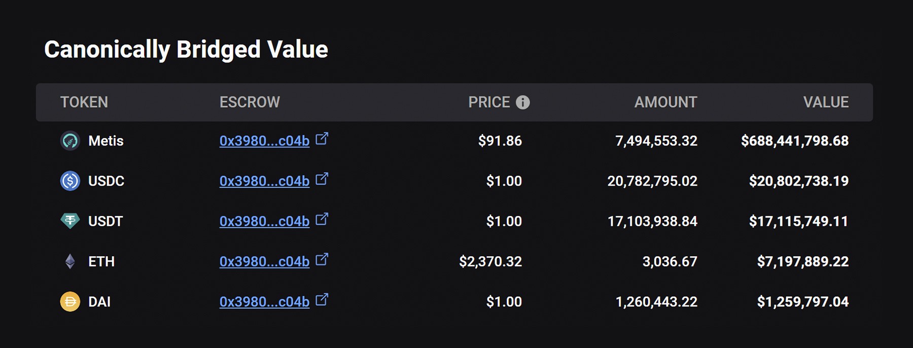Open the DAI escrow address link

pyautogui.click(x=264, y=302)
